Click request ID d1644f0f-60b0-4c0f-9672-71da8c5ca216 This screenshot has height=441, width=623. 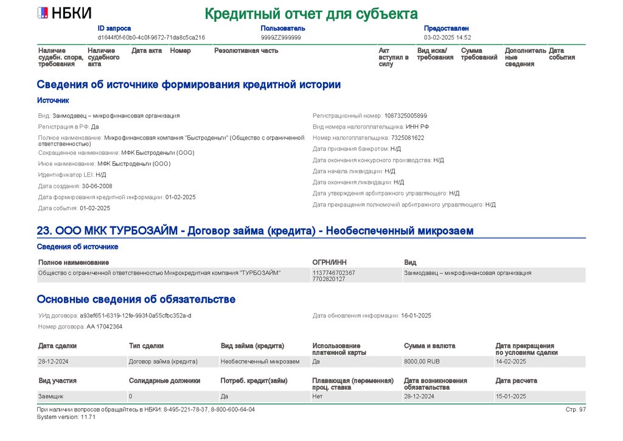(x=151, y=37)
